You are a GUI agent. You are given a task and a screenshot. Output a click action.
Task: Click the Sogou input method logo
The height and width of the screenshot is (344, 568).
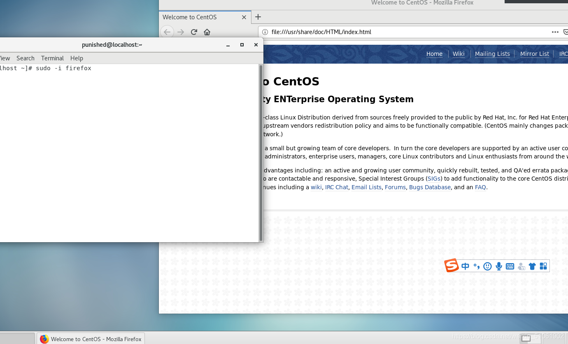click(452, 266)
